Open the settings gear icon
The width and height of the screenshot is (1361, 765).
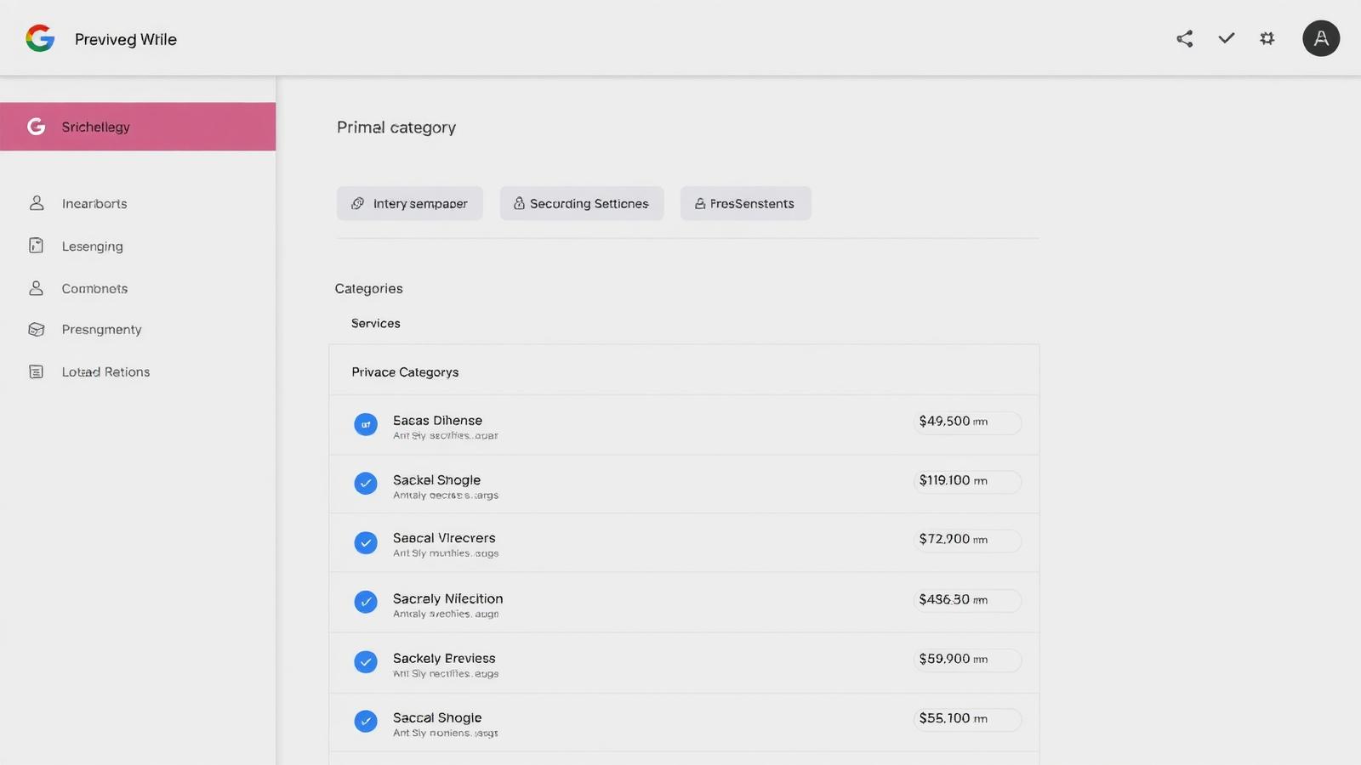(1267, 38)
